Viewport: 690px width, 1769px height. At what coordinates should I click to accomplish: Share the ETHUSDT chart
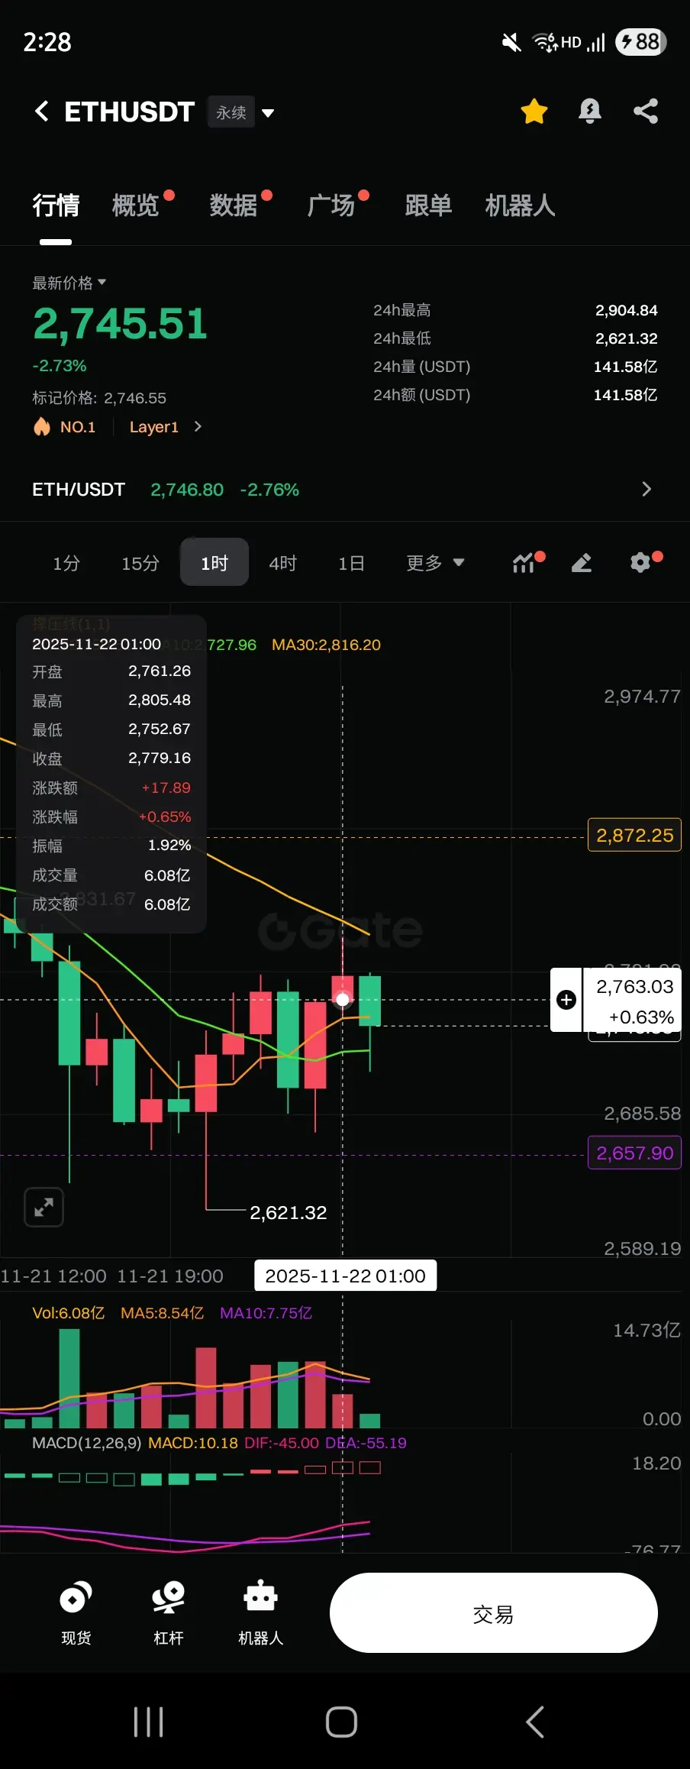646,112
